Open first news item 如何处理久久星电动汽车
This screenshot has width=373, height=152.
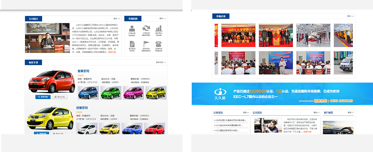pos(230,120)
